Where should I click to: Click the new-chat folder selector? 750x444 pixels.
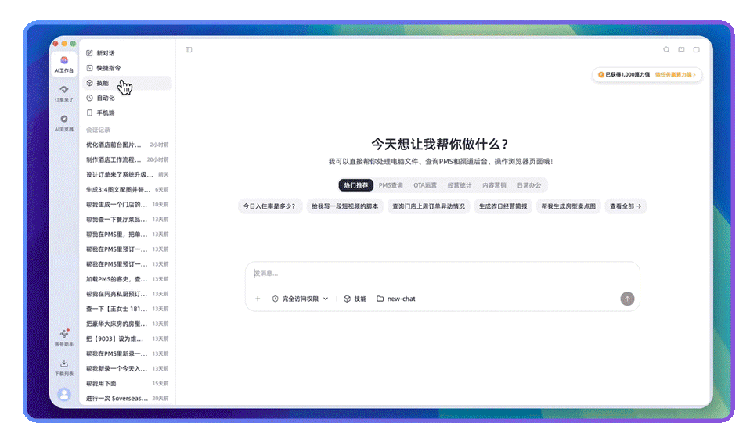pyautogui.click(x=396, y=299)
